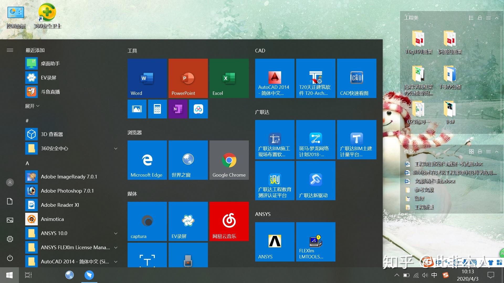The width and height of the screenshot is (504, 283).
Task: Switch view mode in the 作业 panel
Action: point(471,151)
